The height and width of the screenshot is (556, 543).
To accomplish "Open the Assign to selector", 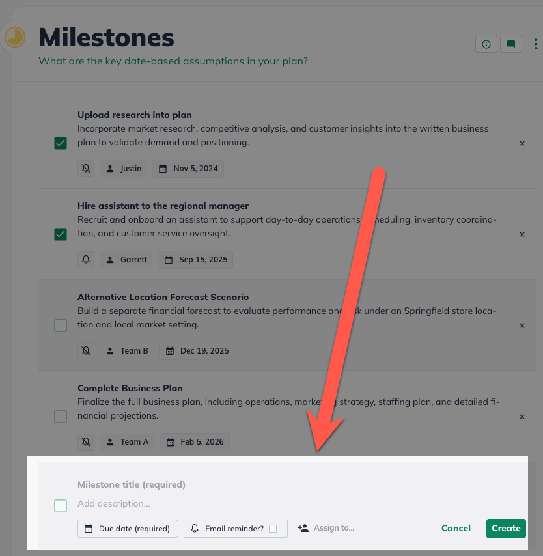I will tap(327, 528).
